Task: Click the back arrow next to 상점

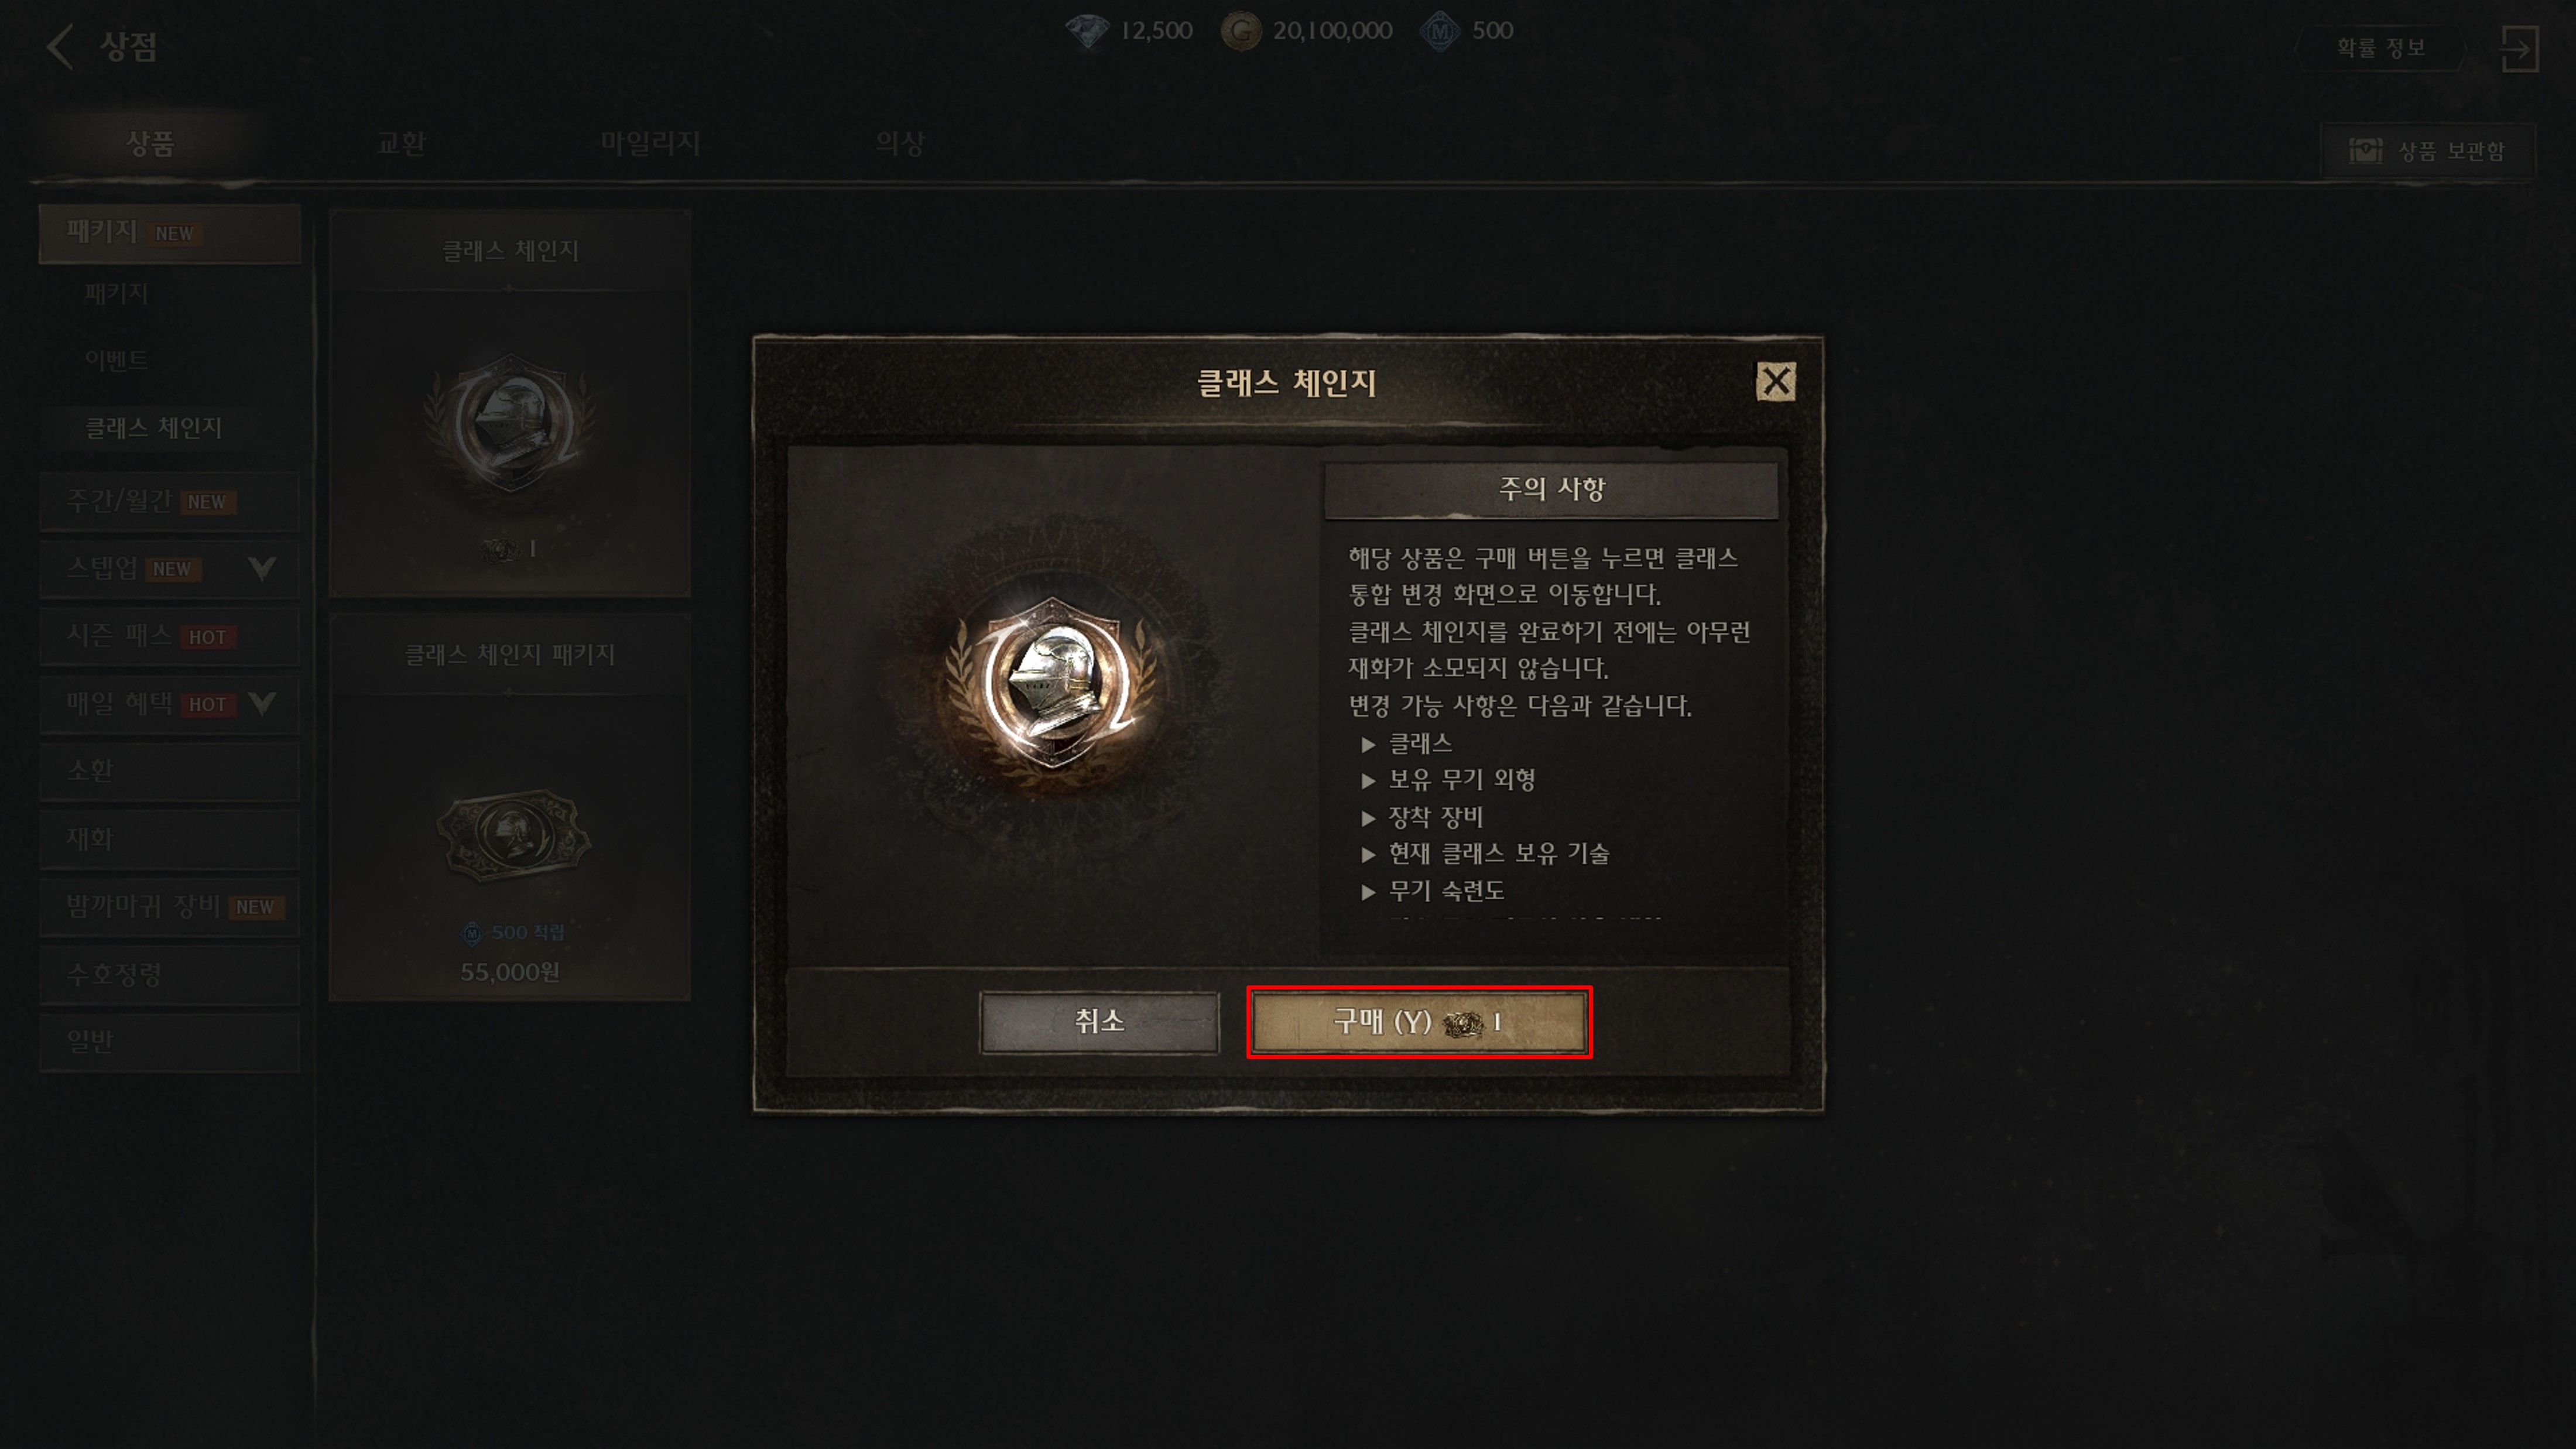Action: (60, 47)
